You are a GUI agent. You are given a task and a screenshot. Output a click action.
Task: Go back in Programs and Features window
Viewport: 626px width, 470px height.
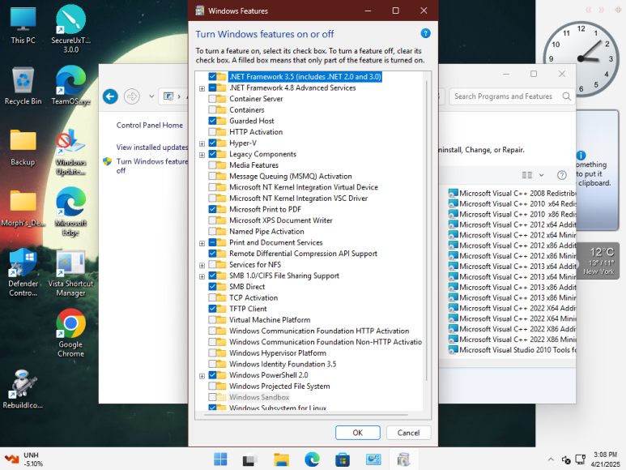click(x=110, y=96)
